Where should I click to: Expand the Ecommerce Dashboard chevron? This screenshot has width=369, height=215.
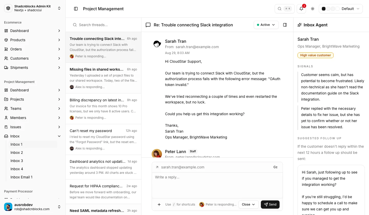coord(59,31)
